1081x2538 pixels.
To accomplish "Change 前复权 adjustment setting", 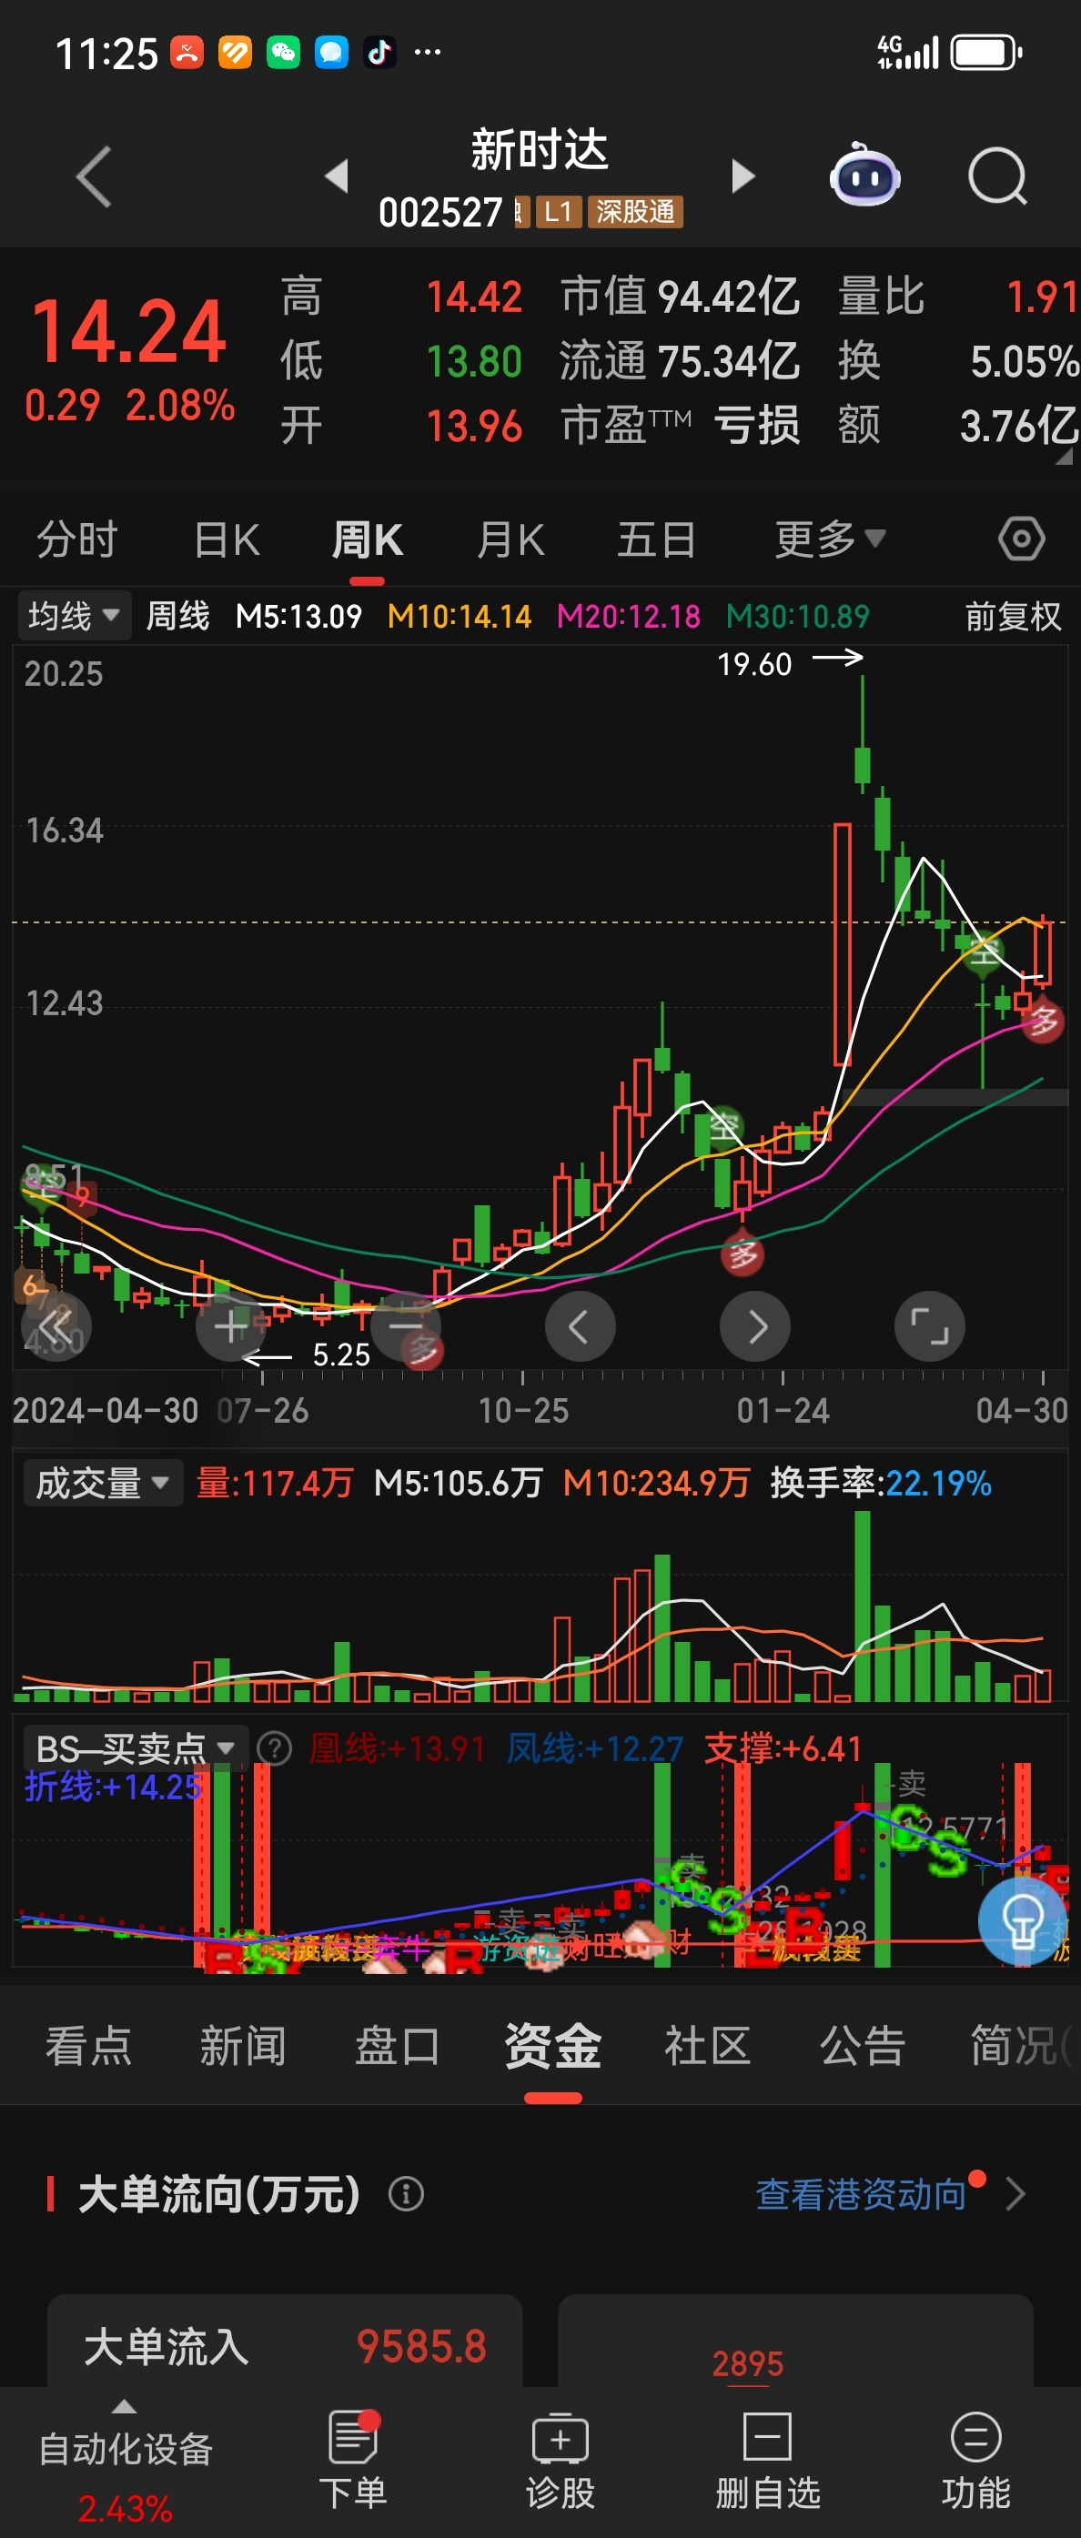I will tap(1012, 617).
